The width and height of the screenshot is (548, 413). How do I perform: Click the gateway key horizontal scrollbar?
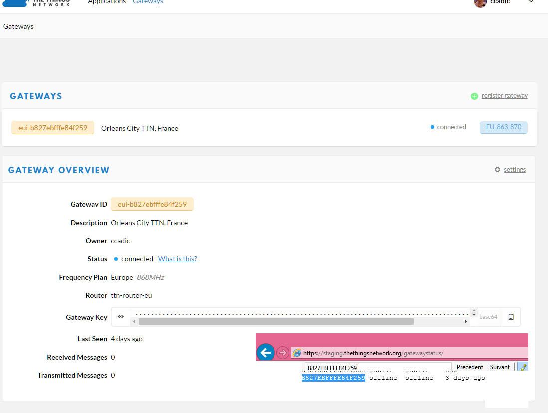click(276, 321)
